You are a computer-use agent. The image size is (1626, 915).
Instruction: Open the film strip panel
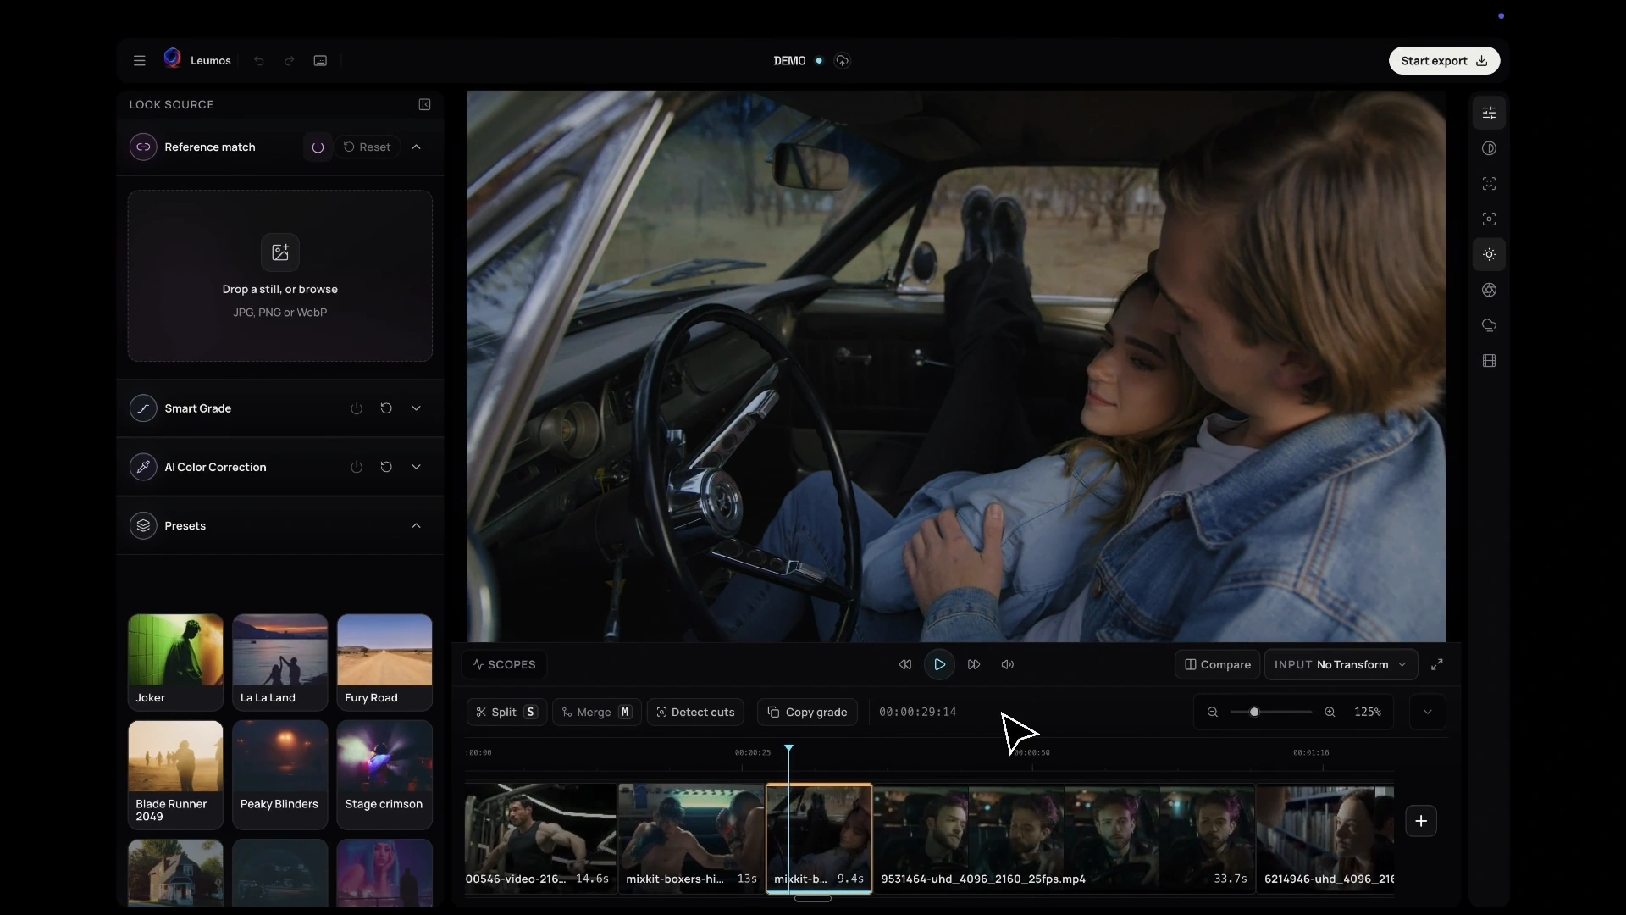[1489, 361]
